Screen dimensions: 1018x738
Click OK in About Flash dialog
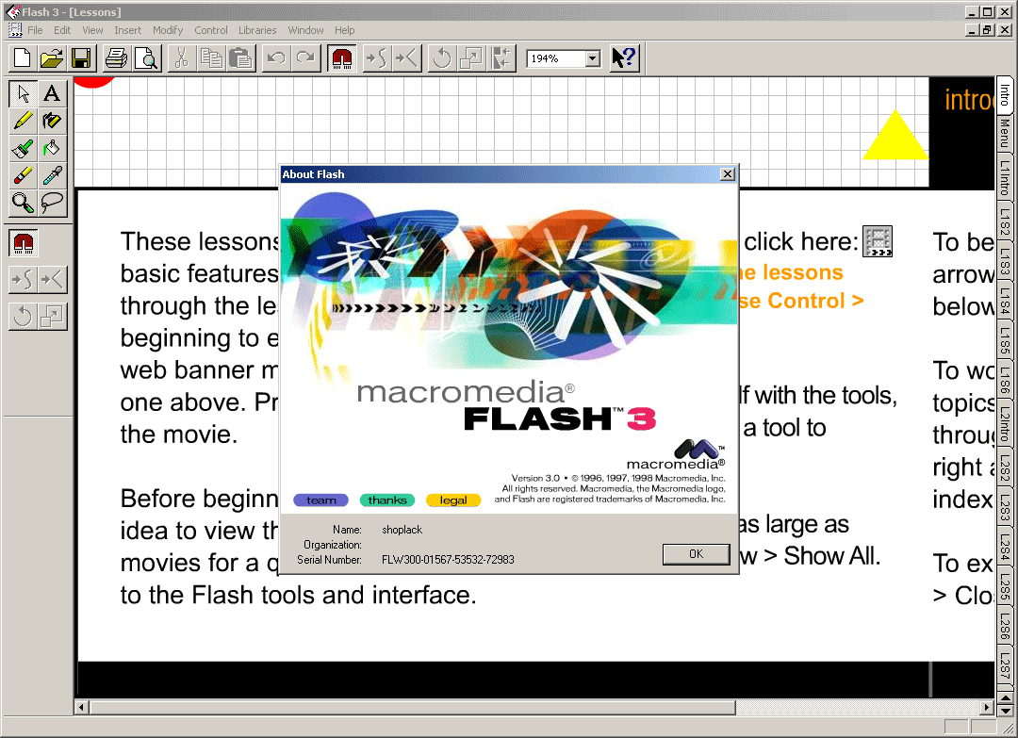[696, 553]
